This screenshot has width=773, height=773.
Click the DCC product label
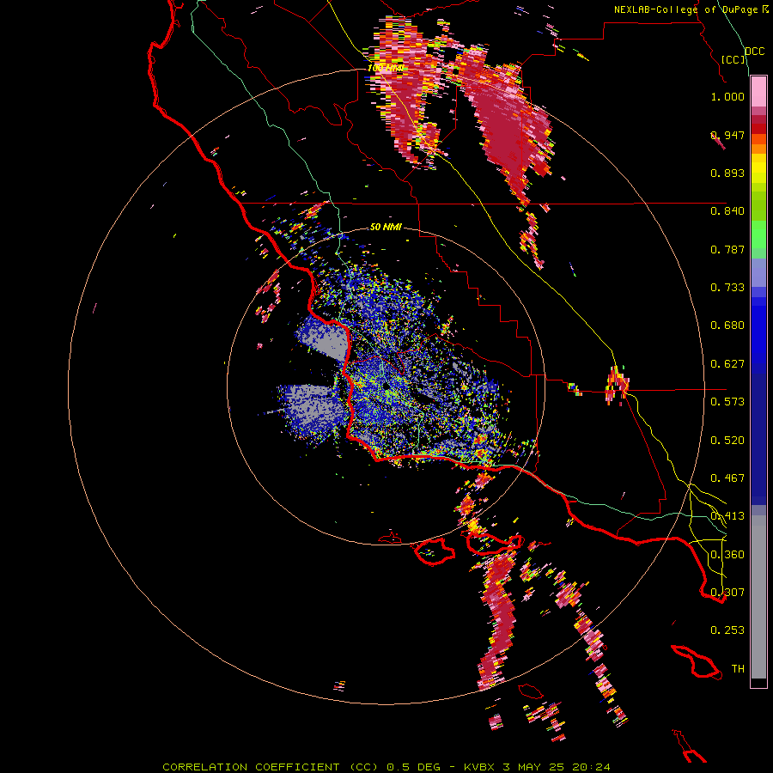(754, 52)
